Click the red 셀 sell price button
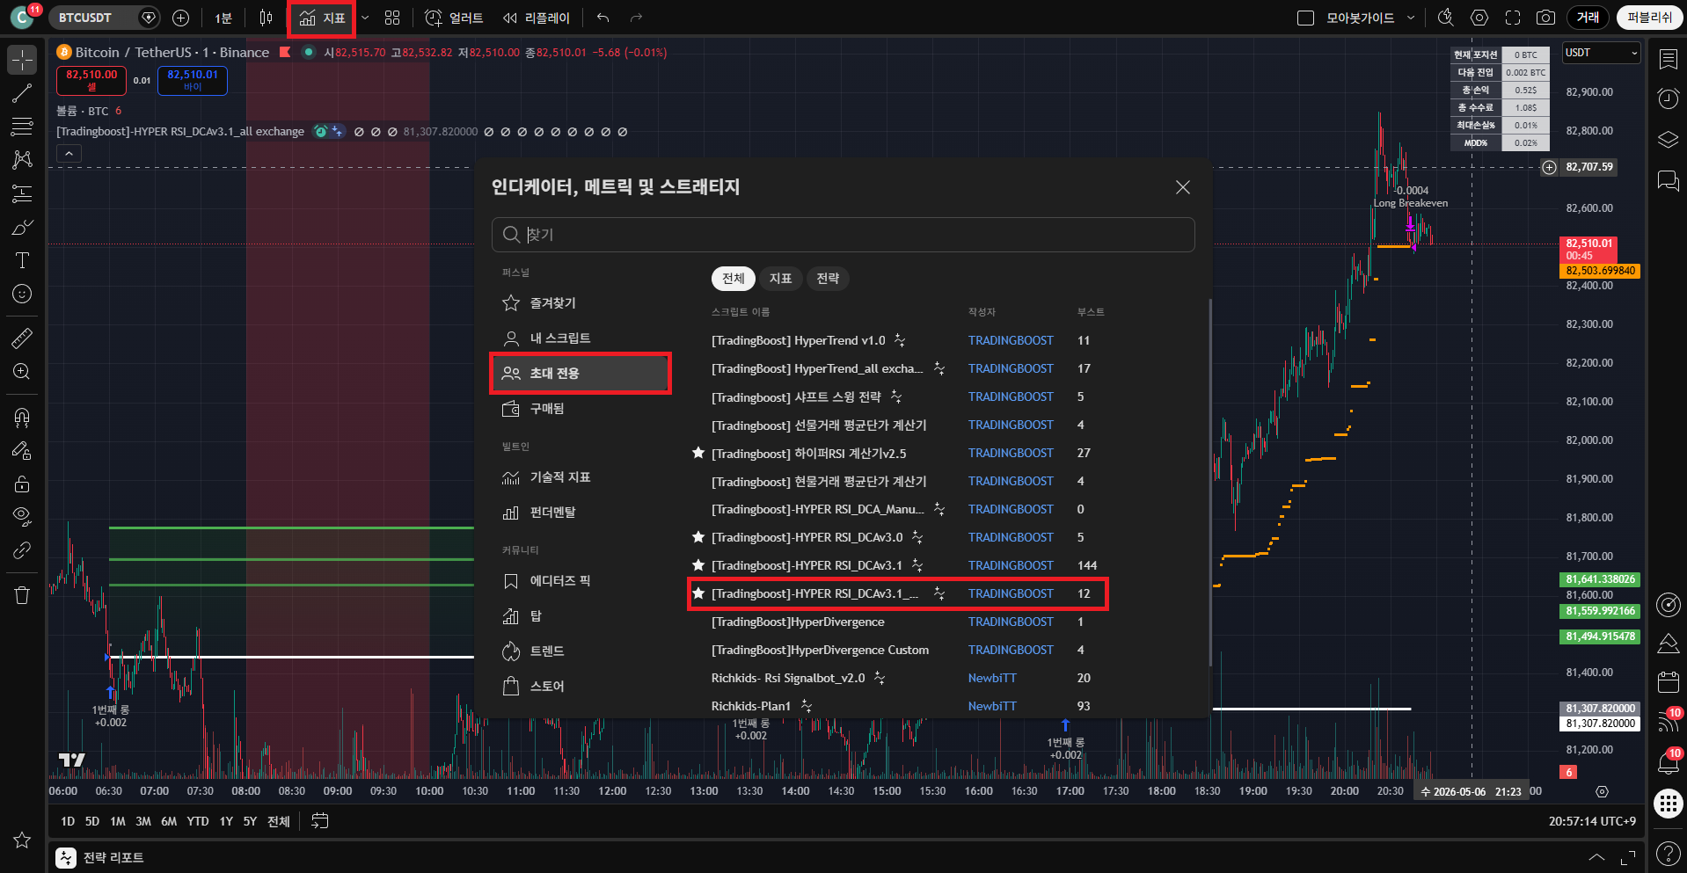Viewport: 1687px width, 873px height. pyautogui.click(x=91, y=80)
